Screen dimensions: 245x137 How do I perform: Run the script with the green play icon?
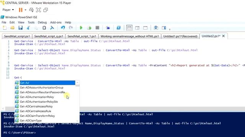81,28
